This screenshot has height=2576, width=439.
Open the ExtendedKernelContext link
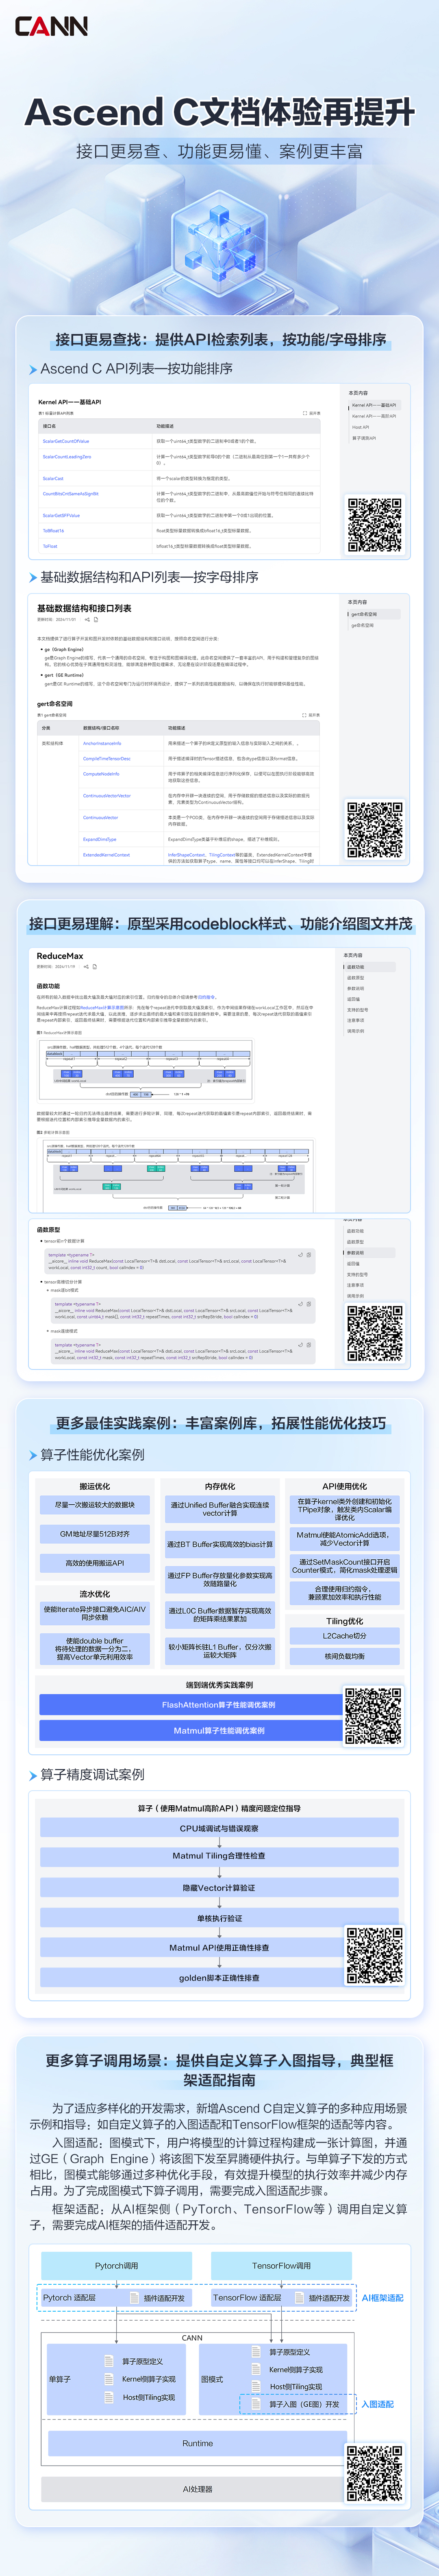tap(106, 855)
